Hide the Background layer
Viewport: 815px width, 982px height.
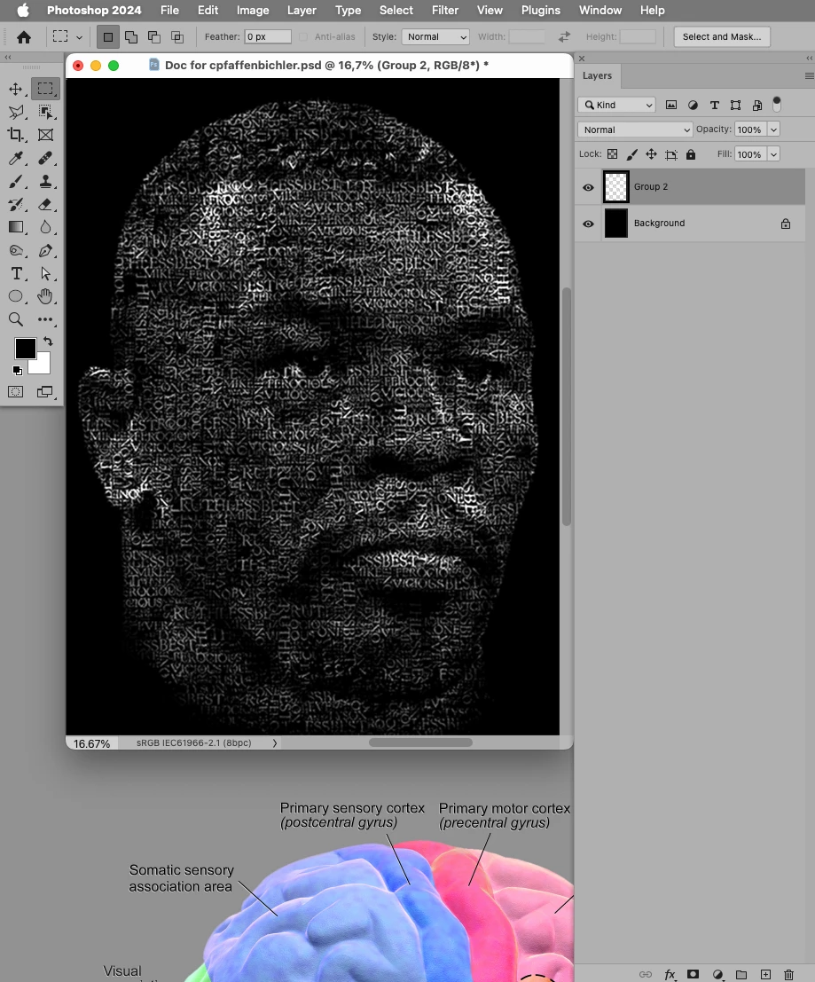tap(588, 224)
